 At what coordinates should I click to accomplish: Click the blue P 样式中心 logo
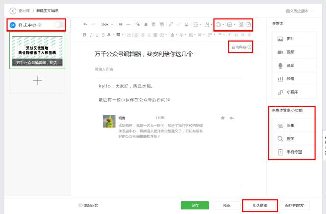click(13, 25)
